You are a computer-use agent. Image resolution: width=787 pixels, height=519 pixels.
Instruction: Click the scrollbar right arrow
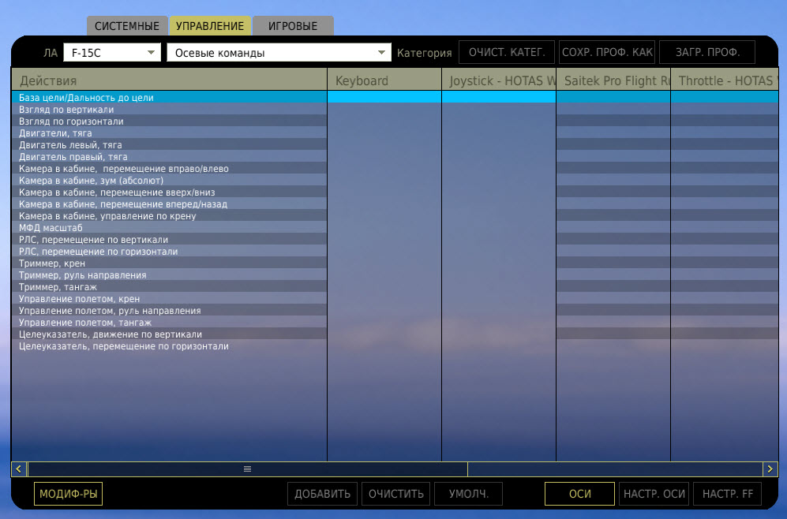[x=770, y=469]
